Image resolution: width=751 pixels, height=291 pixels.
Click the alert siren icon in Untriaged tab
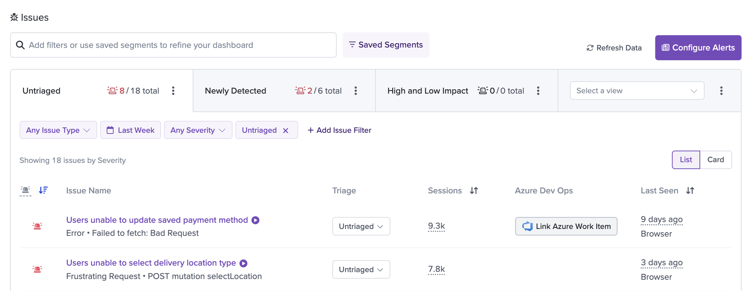click(x=112, y=90)
